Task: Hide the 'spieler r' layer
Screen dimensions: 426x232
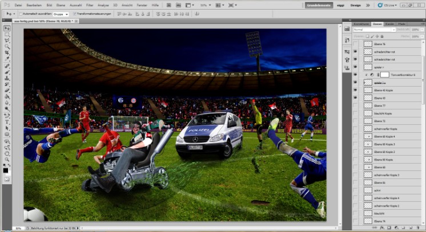Action: pyautogui.click(x=356, y=67)
